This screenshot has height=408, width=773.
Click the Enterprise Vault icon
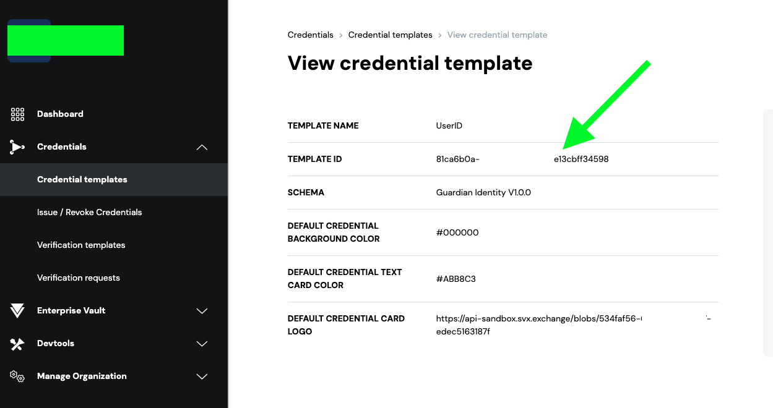coord(17,311)
